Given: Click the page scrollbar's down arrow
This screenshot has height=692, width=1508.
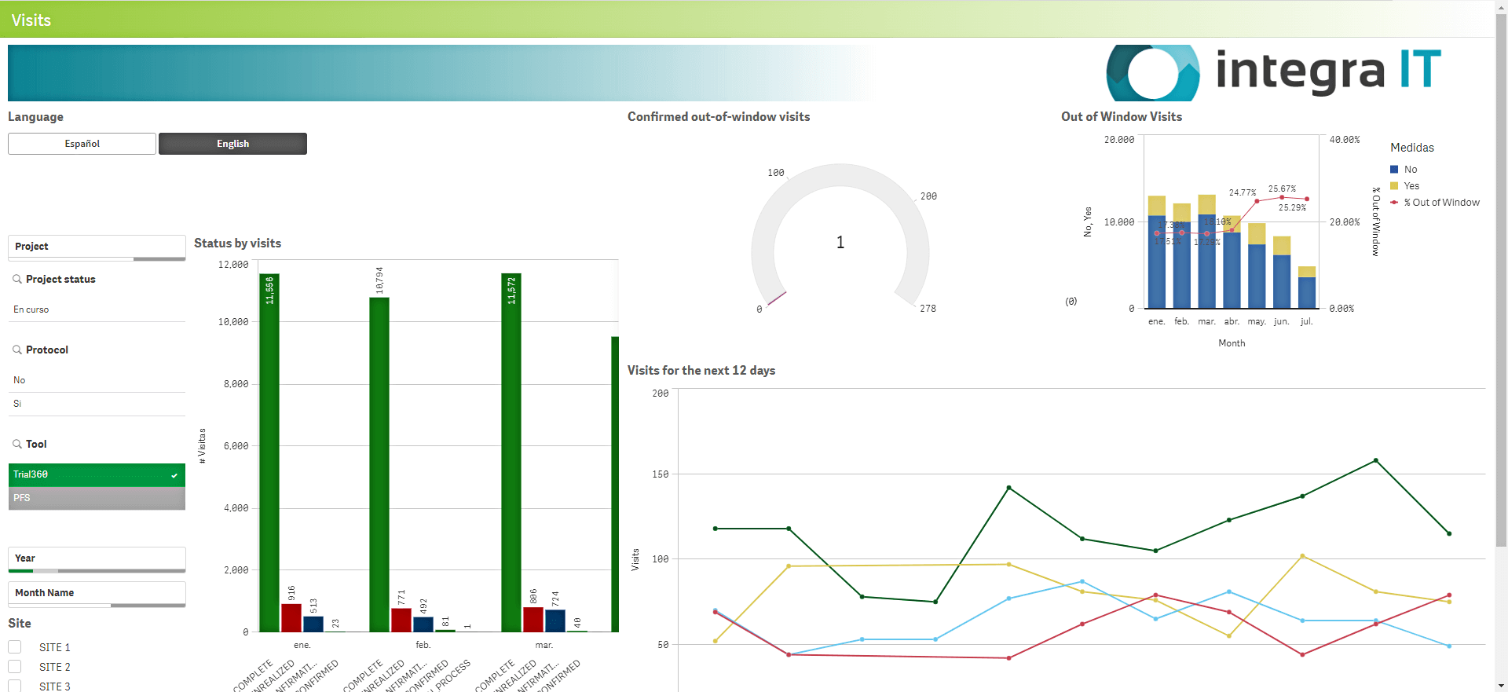Looking at the screenshot, I should [x=1501, y=686].
